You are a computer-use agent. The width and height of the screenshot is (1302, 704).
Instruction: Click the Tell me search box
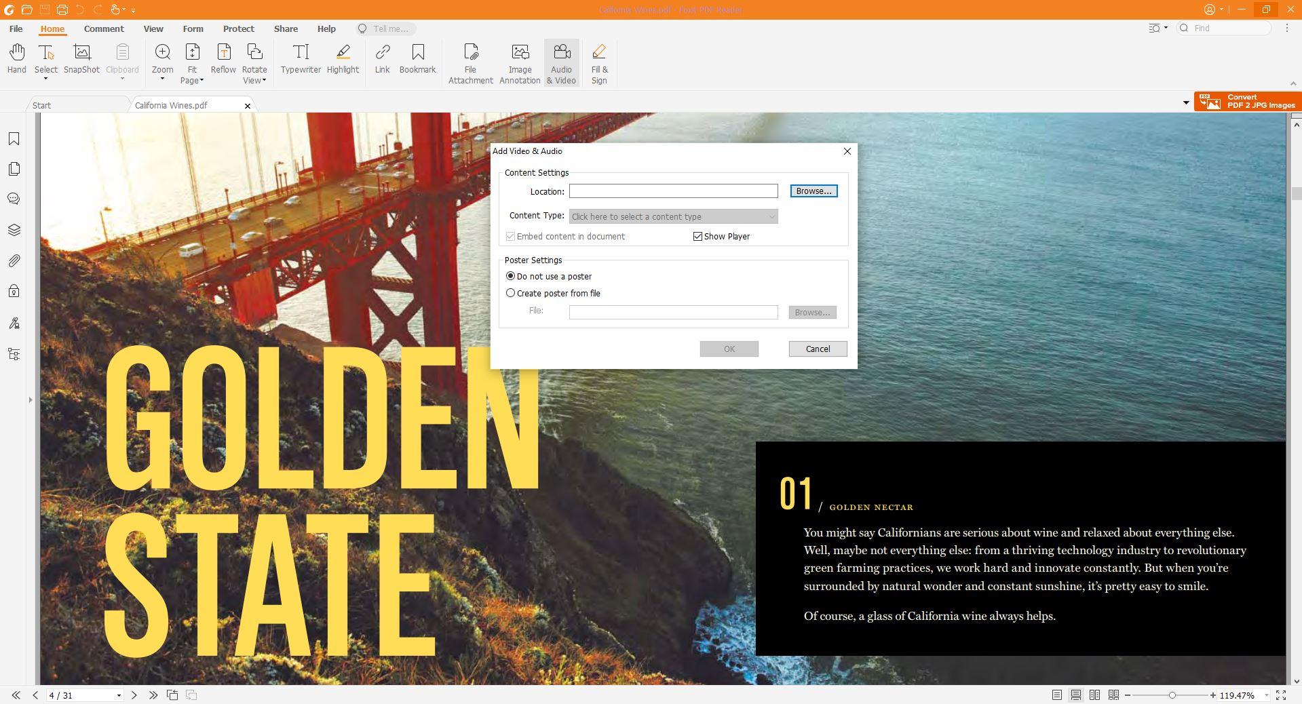pyautogui.click(x=385, y=28)
